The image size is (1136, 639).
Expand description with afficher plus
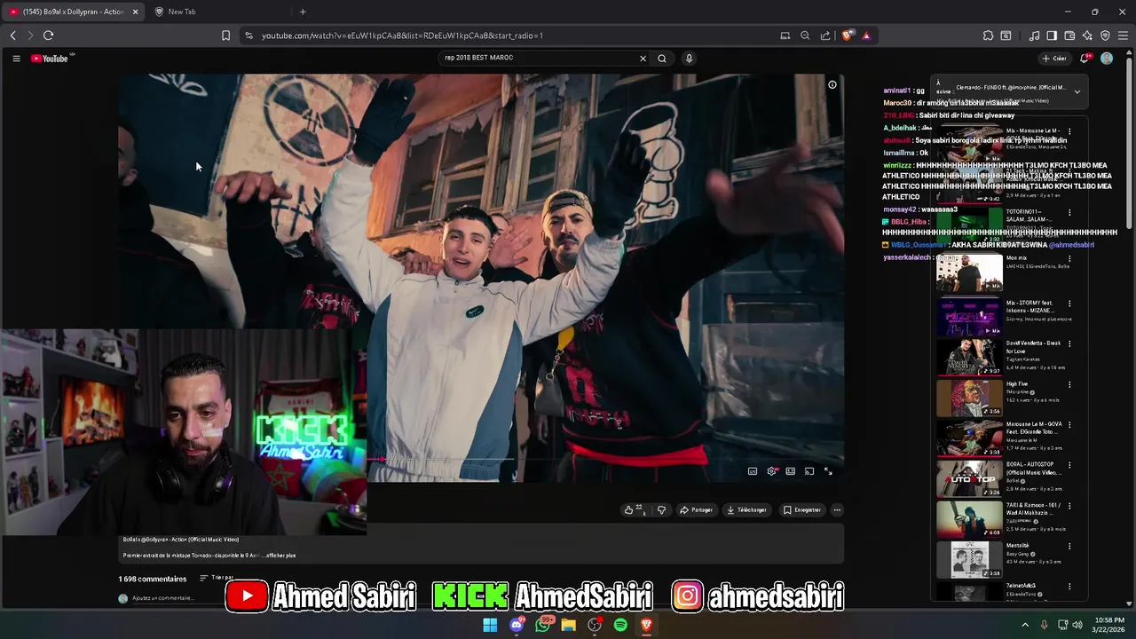(280, 556)
